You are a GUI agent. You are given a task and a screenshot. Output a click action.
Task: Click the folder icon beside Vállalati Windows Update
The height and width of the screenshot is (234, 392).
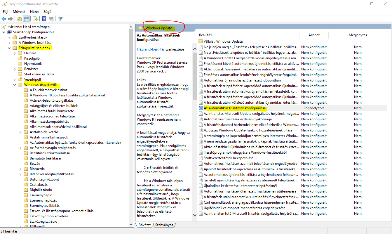(201, 41)
